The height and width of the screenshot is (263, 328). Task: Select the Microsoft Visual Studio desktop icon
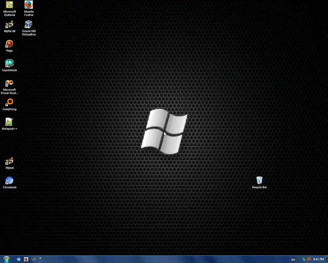point(9,87)
